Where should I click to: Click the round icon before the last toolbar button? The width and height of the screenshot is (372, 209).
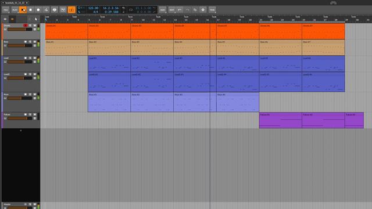(x=203, y=10)
